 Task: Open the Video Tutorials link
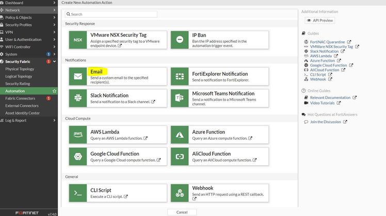(x=322, y=103)
